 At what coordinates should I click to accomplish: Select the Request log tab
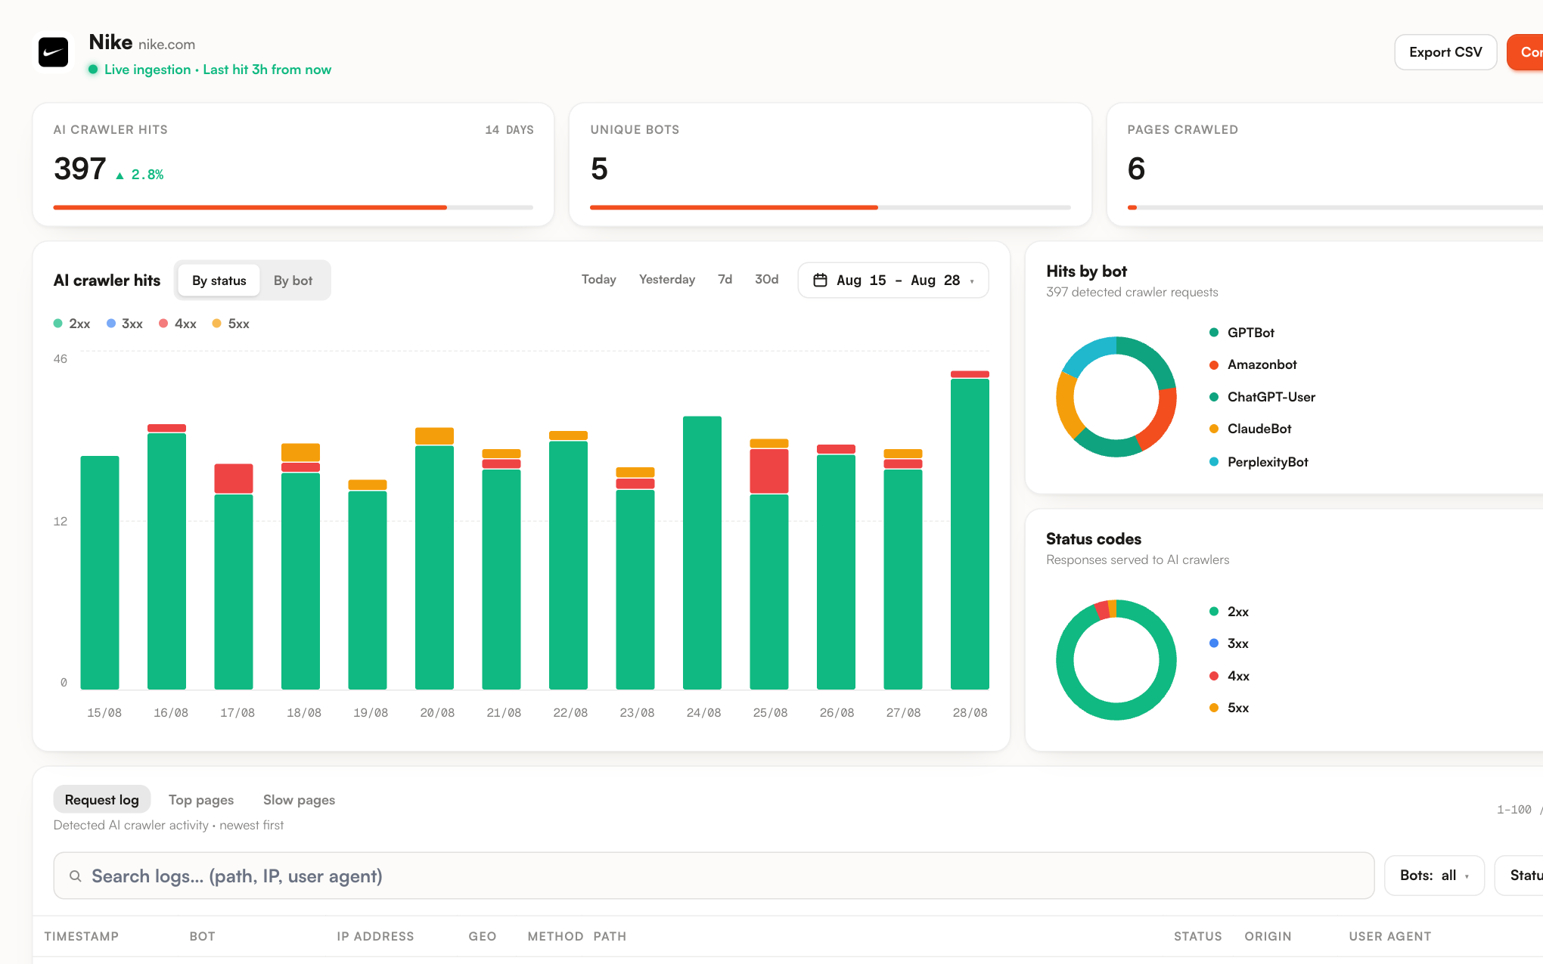click(102, 800)
